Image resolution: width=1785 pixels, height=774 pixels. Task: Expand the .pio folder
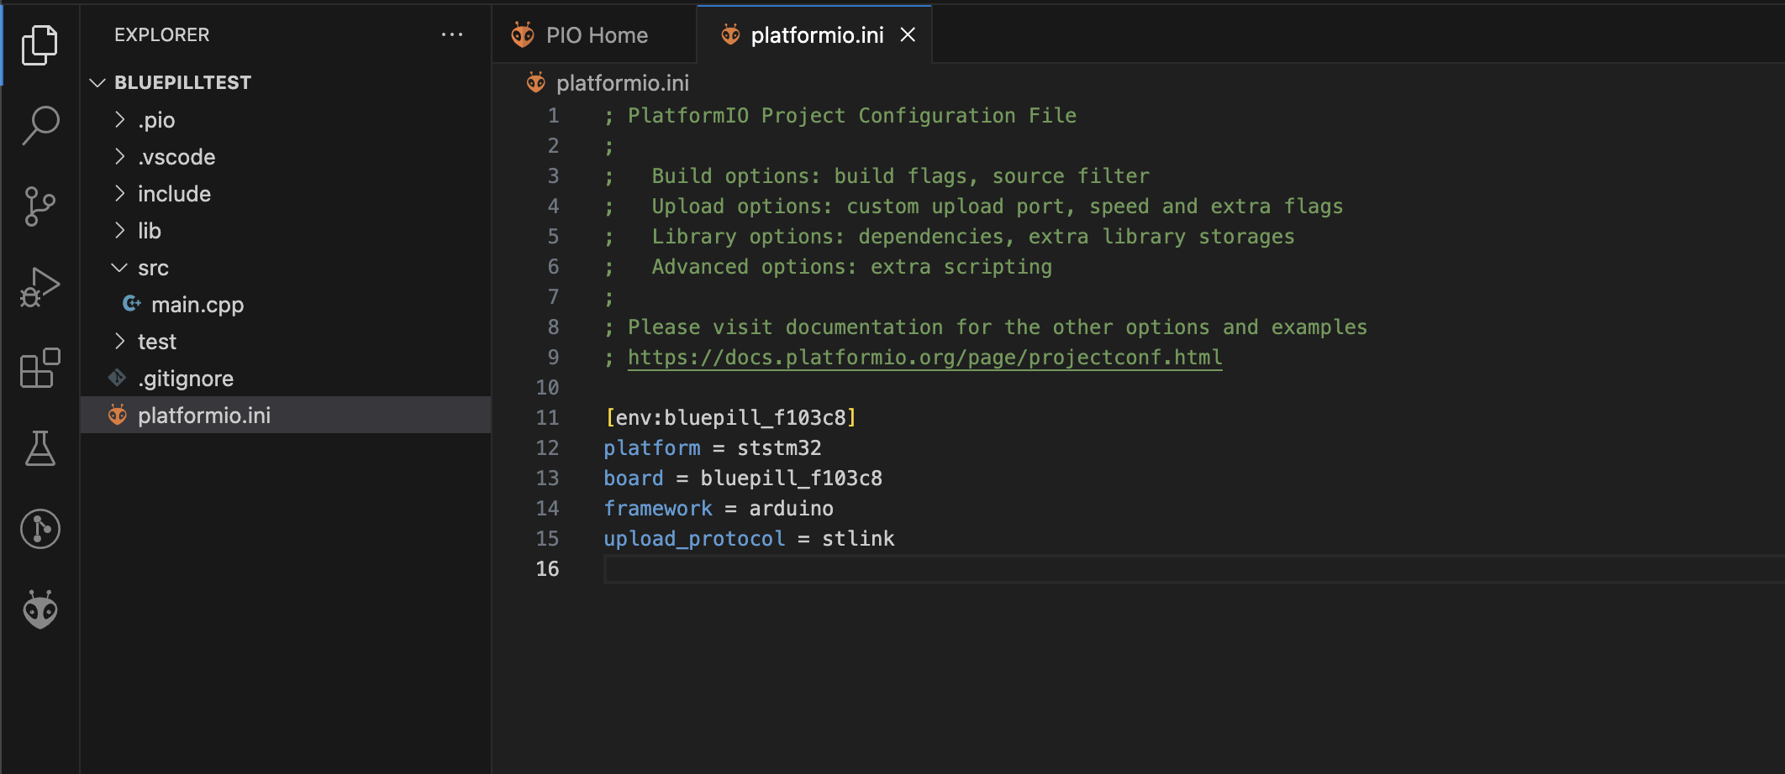coord(156,120)
